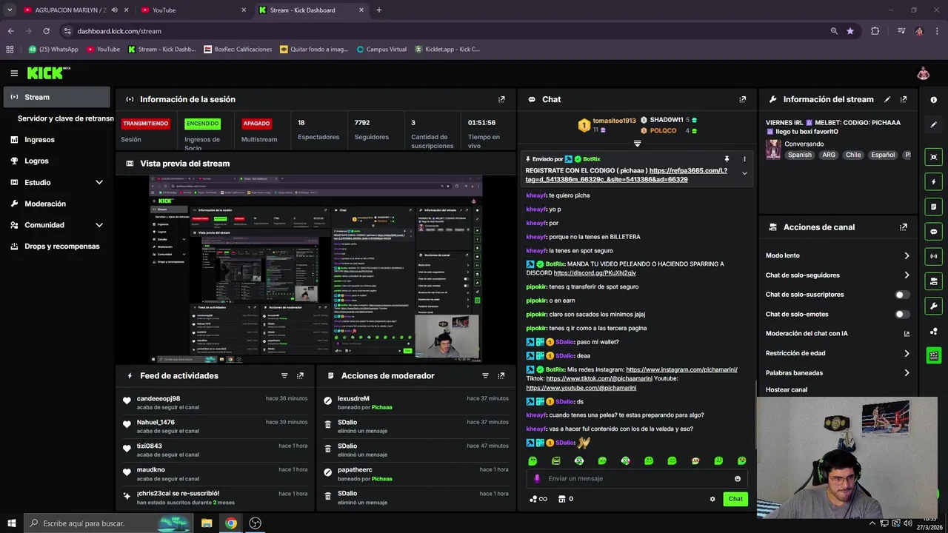Open Modo lento options arrow
Image resolution: width=948 pixels, height=533 pixels.
pos(907,255)
